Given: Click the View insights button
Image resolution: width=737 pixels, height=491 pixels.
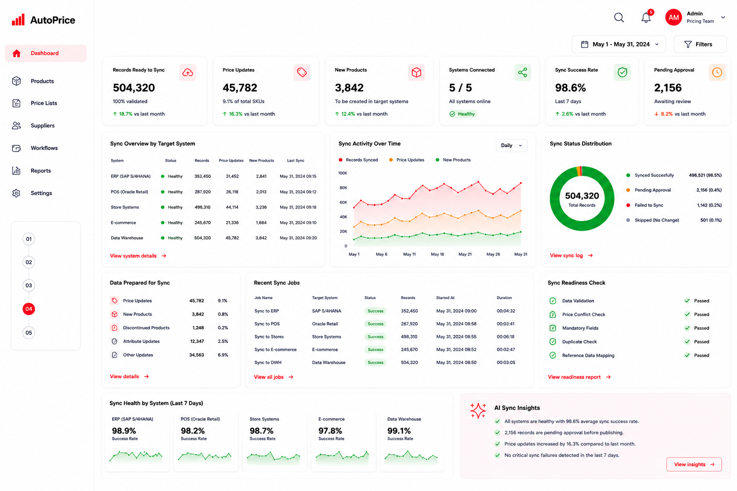Looking at the screenshot, I should coord(694,465).
